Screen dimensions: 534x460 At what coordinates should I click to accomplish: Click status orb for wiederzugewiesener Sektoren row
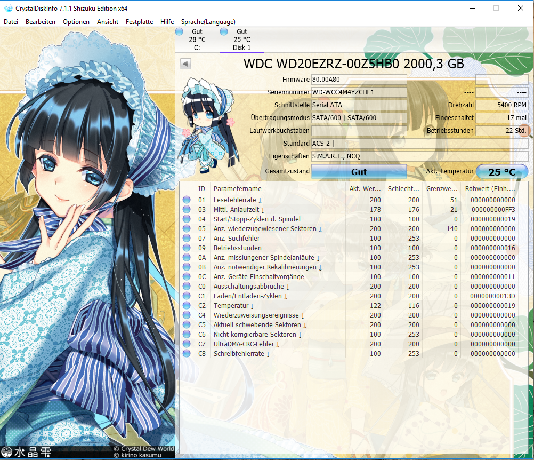pyautogui.click(x=187, y=228)
